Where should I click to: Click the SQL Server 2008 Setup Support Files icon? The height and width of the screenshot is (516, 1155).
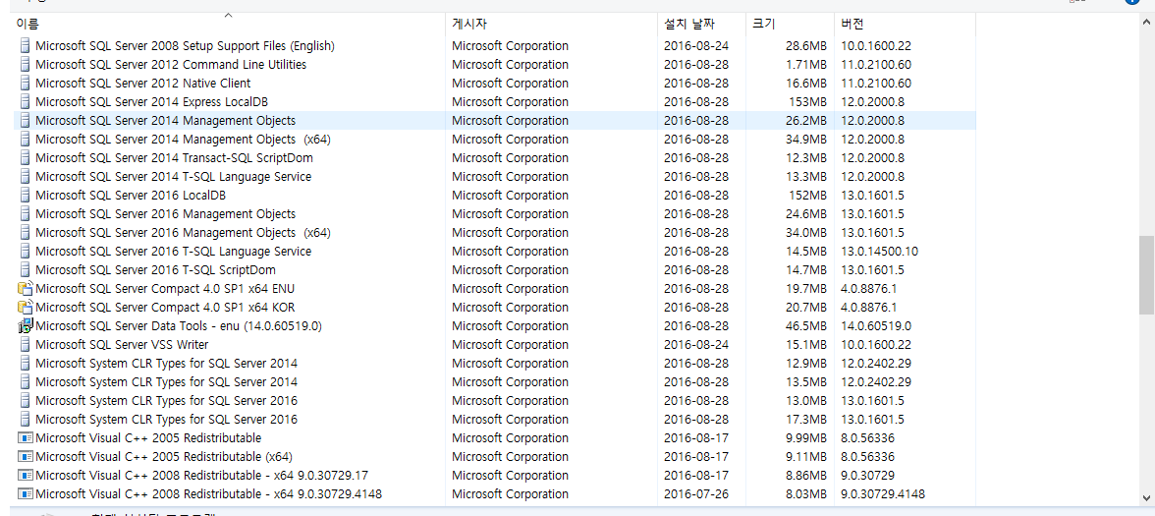(x=26, y=46)
